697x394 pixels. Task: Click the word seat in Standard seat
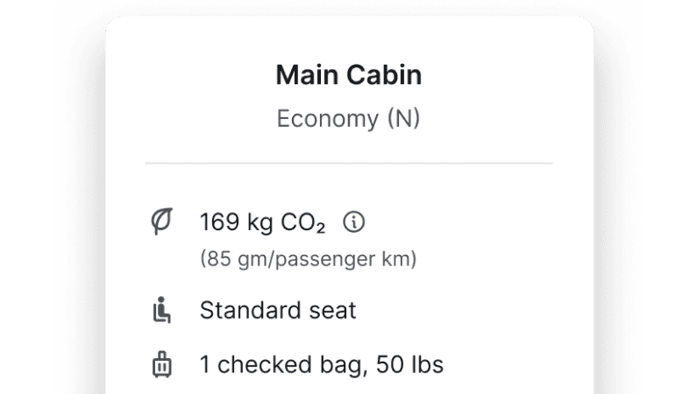tap(332, 310)
